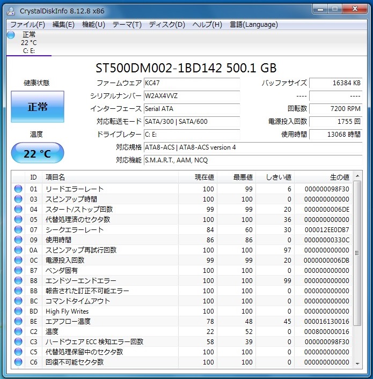Open the ディスク(D) menu
The height and width of the screenshot is (379, 373).
(x=167, y=25)
